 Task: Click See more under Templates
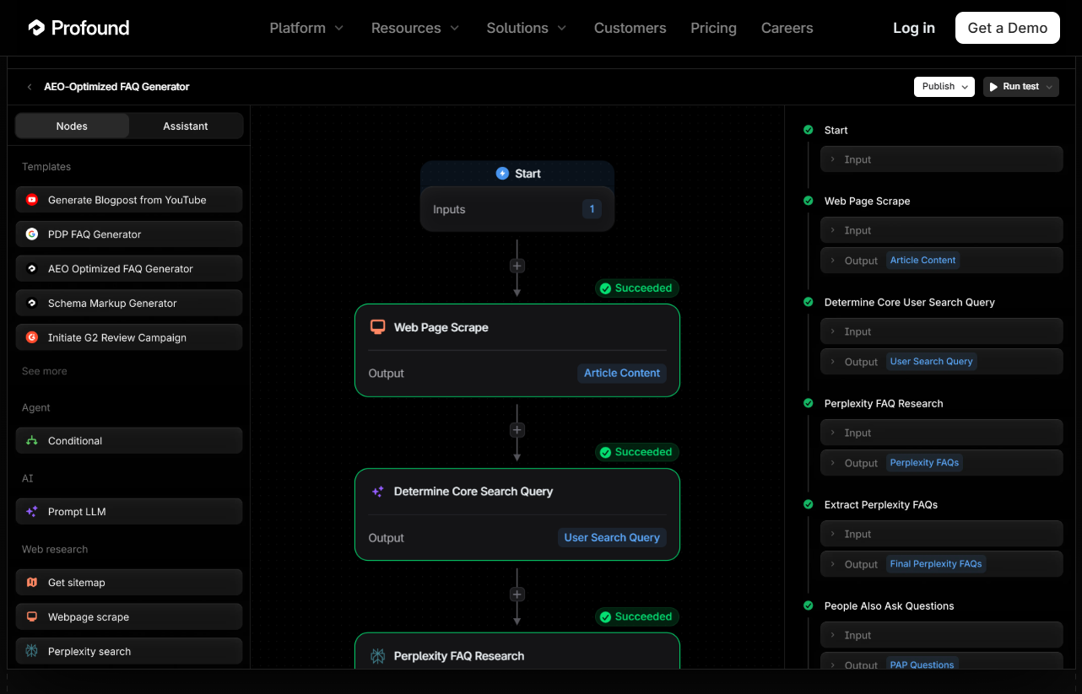tap(45, 371)
